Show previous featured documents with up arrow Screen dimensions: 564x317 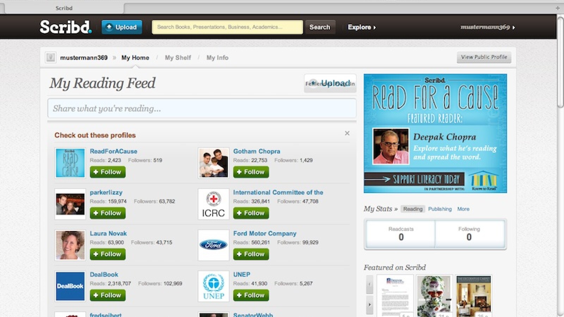click(369, 285)
